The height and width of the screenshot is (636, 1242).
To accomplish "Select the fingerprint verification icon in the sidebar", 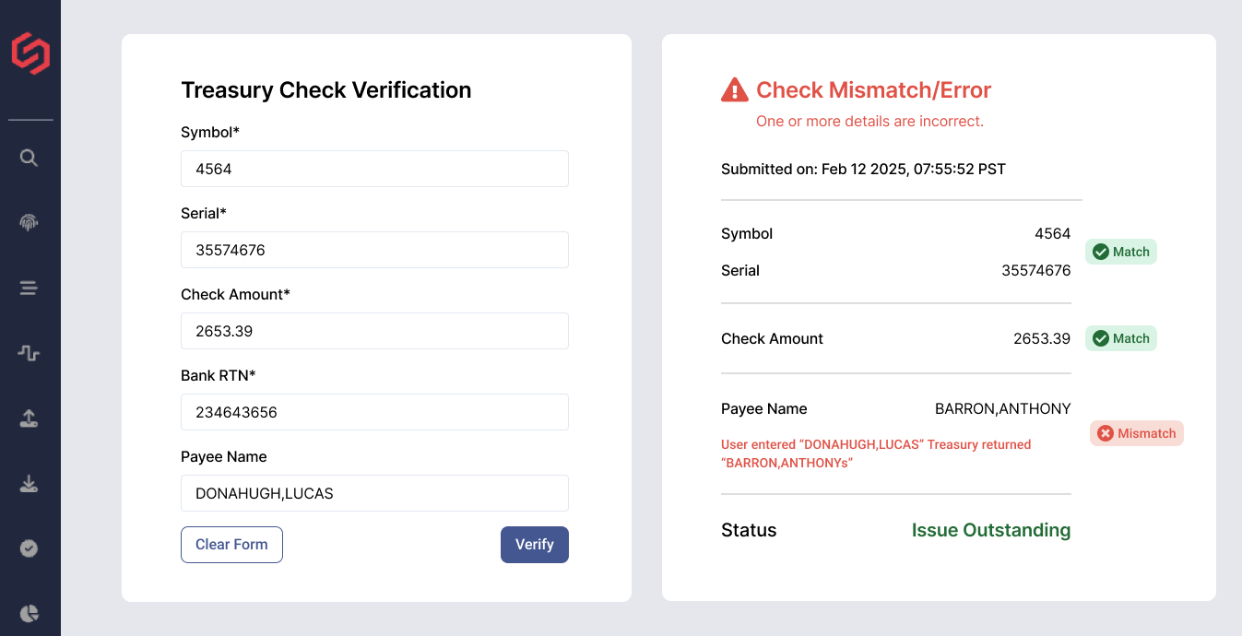I will coord(29,222).
